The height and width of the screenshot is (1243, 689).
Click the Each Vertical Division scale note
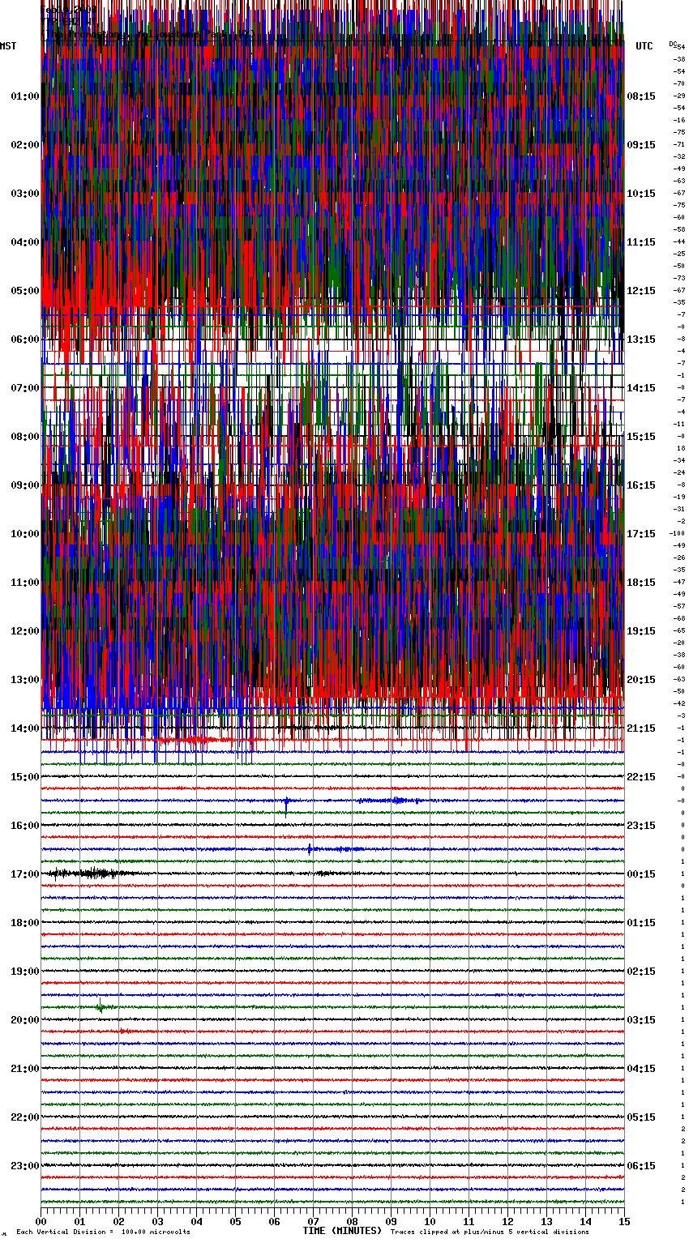(x=103, y=1232)
